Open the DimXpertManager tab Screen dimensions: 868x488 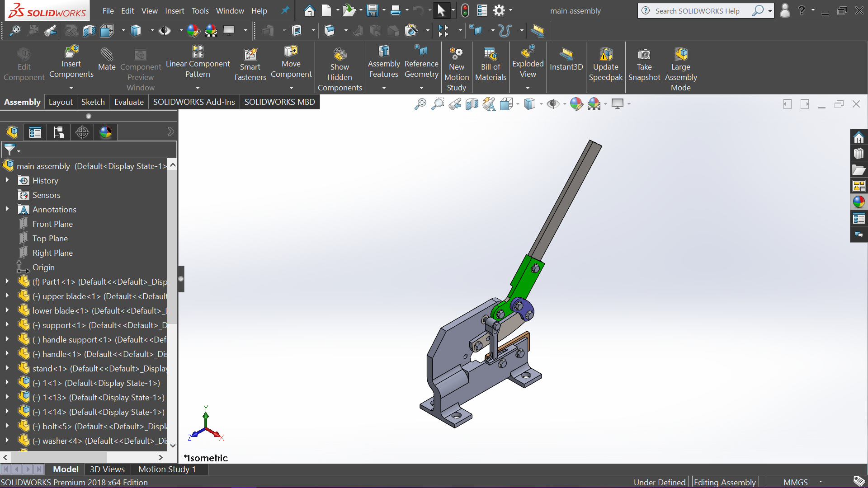point(82,132)
